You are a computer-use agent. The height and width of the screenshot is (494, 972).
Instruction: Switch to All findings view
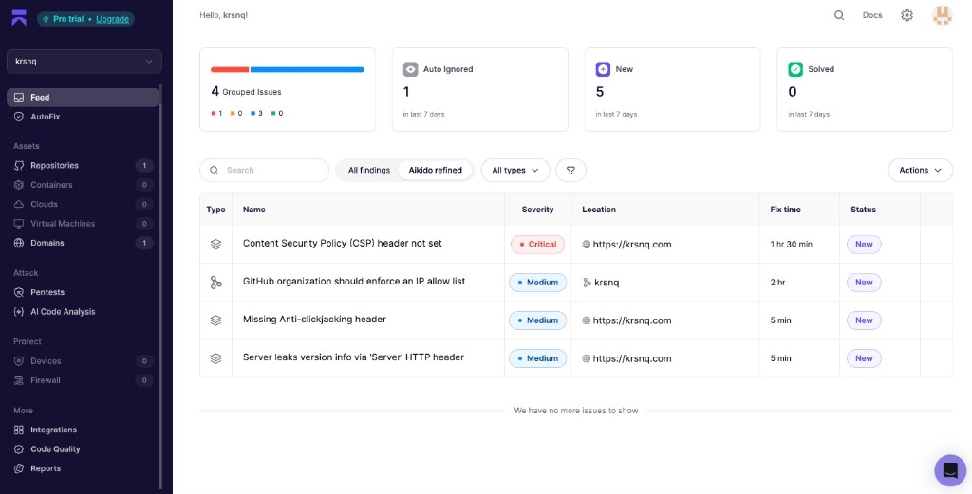[x=369, y=171]
